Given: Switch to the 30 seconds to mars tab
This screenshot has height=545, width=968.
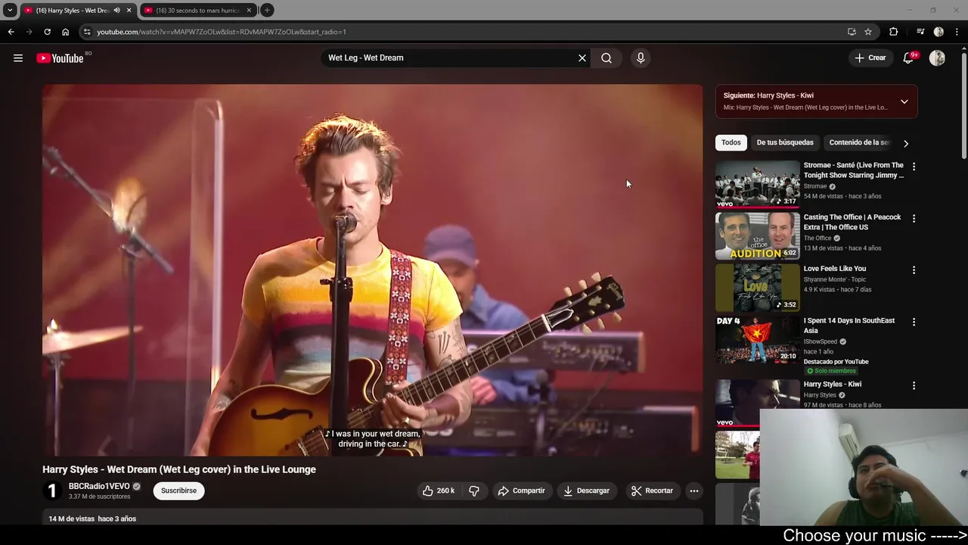Looking at the screenshot, I should (x=198, y=11).
